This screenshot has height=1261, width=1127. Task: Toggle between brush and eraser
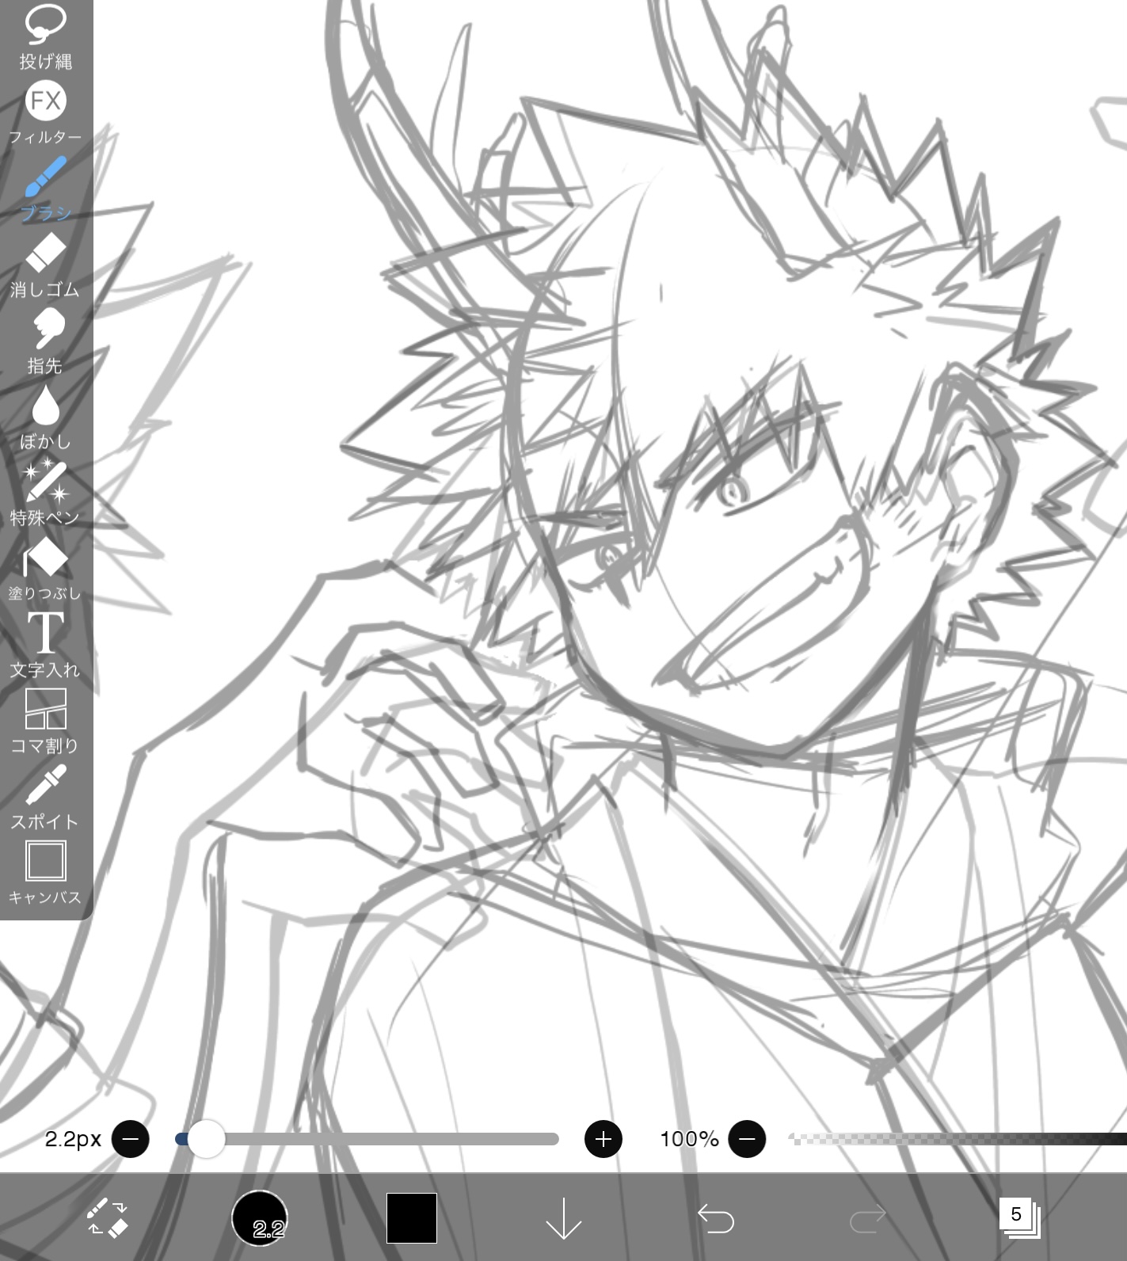click(x=107, y=1218)
